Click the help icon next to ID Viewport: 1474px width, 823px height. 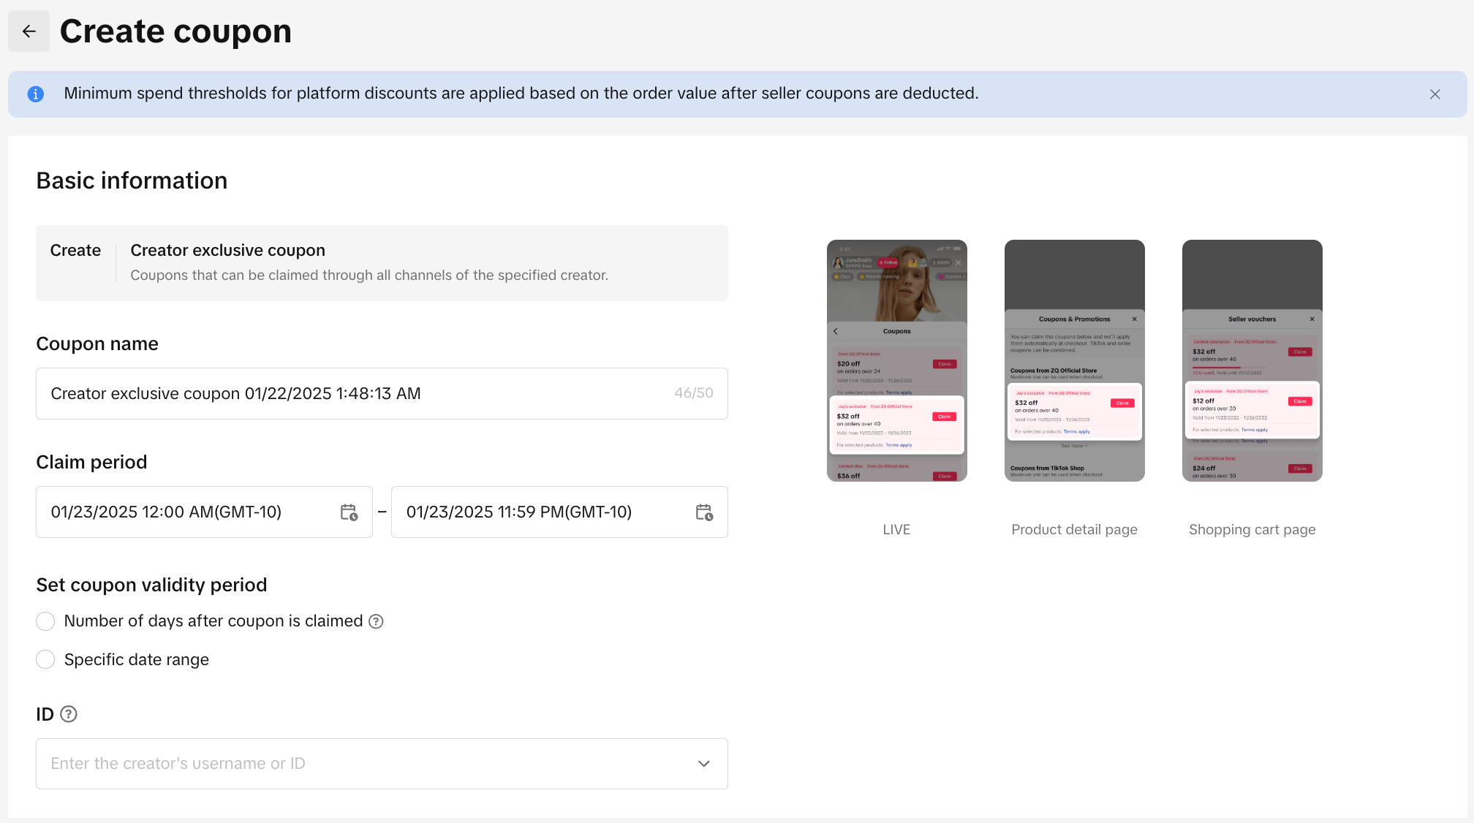tap(69, 714)
